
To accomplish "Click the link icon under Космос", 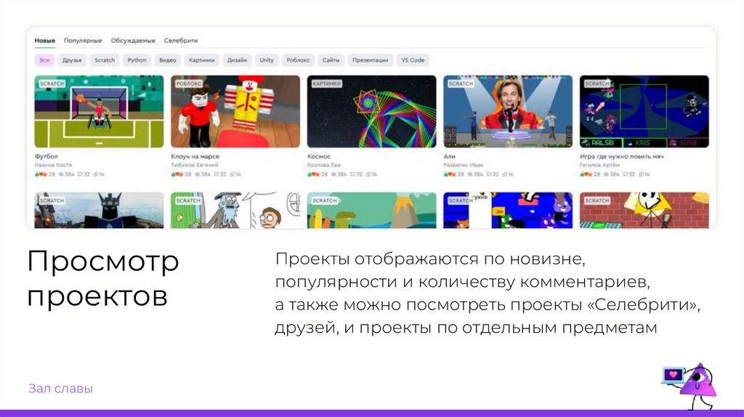I will [368, 174].
